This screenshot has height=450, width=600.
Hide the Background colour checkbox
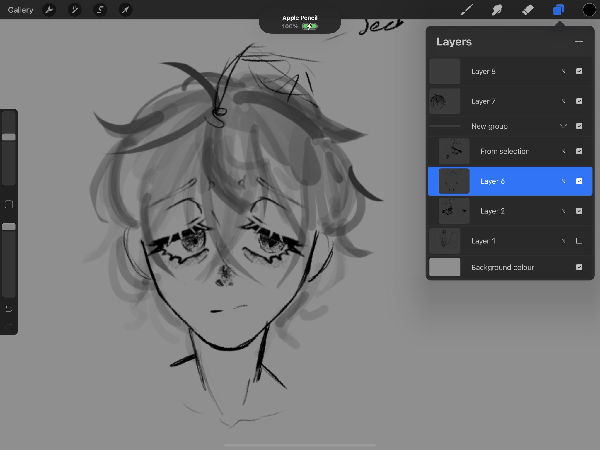point(579,267)
